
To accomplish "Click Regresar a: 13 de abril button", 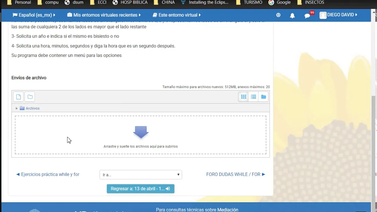I will pyautogui.click(x=140, y=189).
